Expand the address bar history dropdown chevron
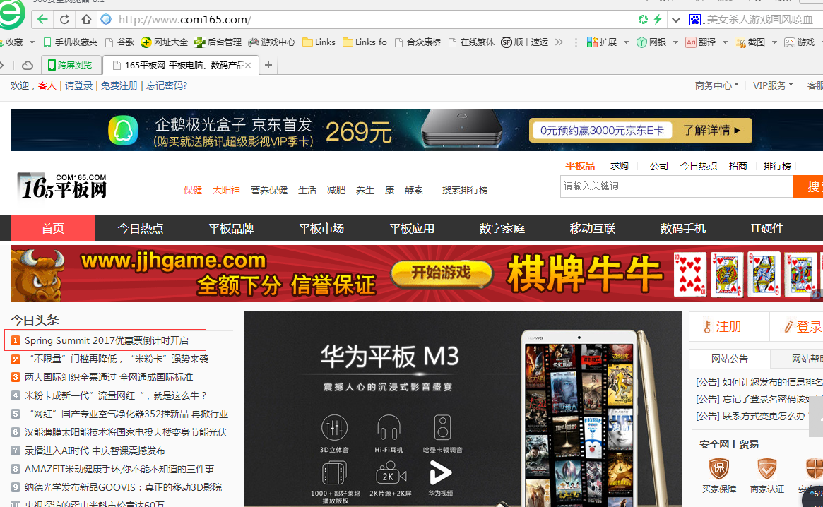823x507 pixels. pos(676,20)
